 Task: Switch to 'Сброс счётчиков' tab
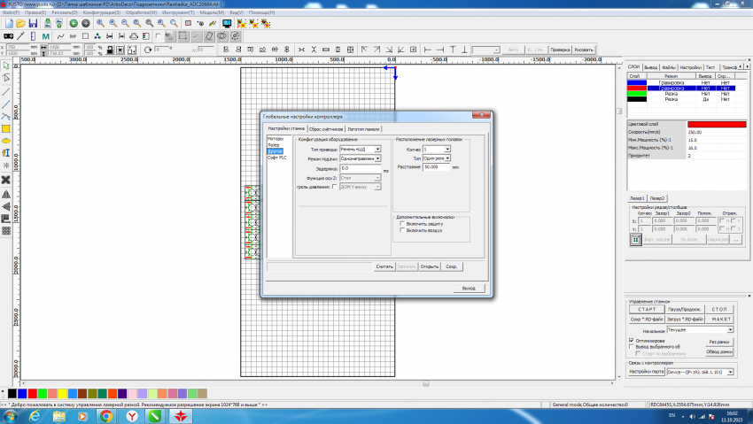pos(326,128)
